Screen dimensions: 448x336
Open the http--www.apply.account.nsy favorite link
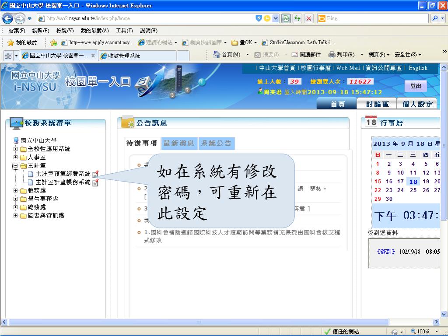pyautogui.click(x=97, y=42)
